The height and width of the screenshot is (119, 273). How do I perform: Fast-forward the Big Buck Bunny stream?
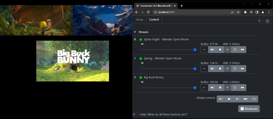tap(242, 88)
